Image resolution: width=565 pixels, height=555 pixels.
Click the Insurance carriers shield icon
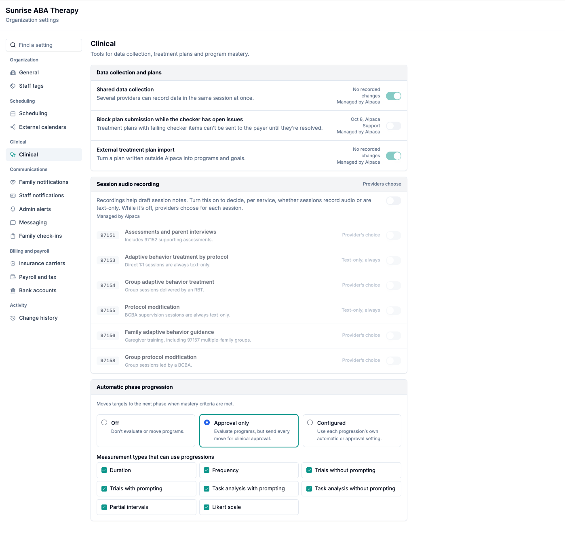click(x=13, y=264)
